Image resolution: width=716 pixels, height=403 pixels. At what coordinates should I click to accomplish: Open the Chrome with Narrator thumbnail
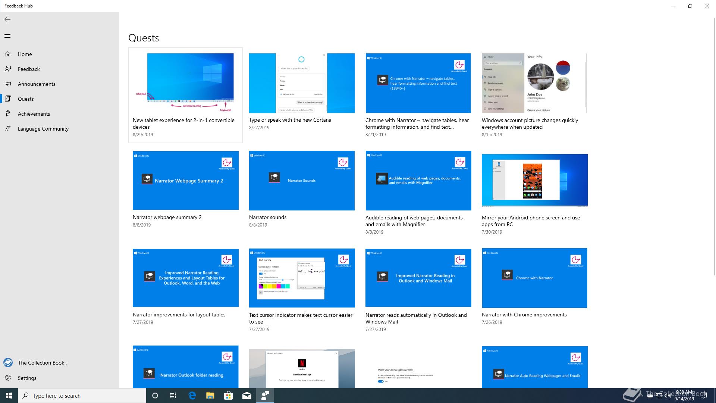534,278
